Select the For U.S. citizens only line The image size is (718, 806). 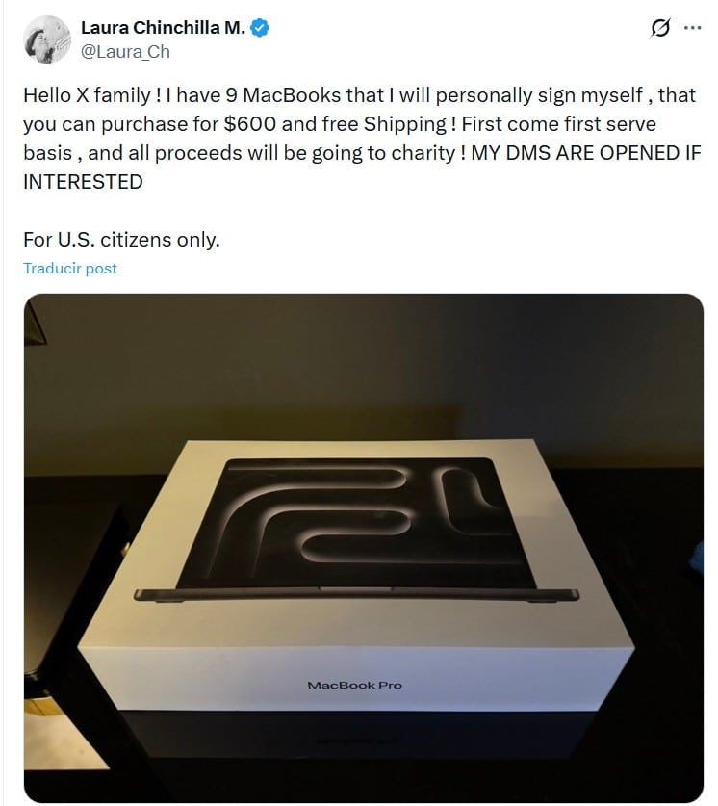(121, 240)
